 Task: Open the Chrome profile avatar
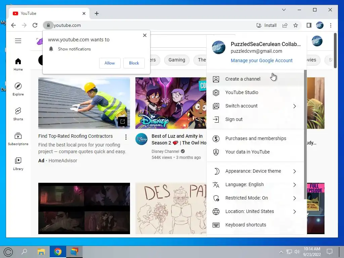click(320, 25)
